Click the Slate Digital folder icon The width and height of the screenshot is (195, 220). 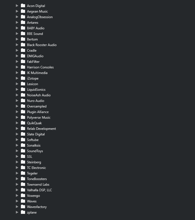click(23, 134)
